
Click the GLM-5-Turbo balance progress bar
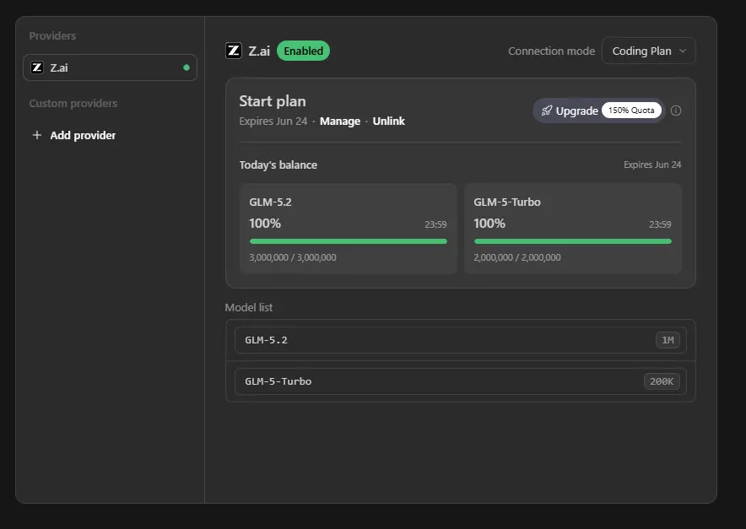pyautogui.click(x=573, y=241)
